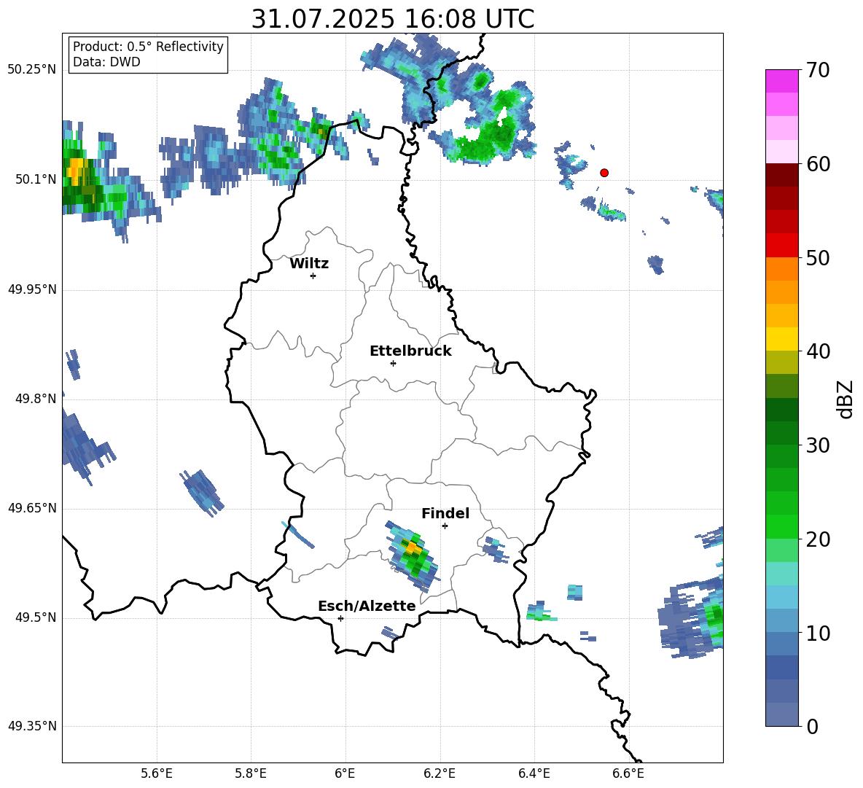Select the Findel city label
This screenshot has width=863, height=788.
[x=445, y=513]
